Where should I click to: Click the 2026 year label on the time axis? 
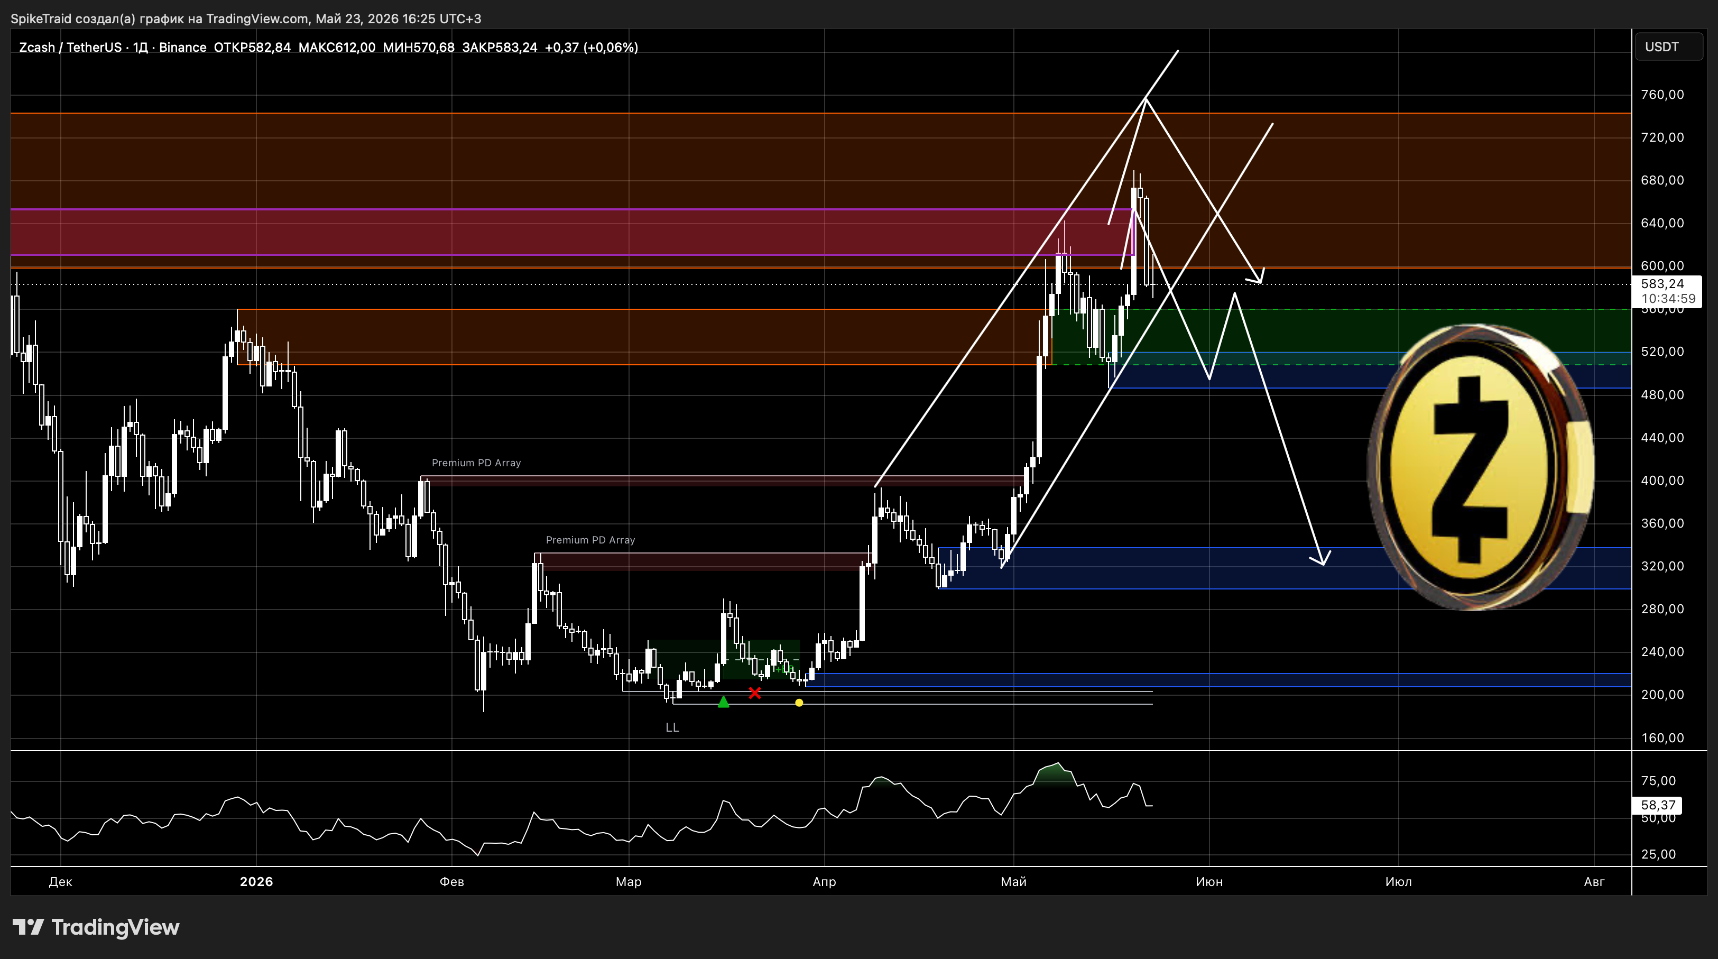click(256, 882)
